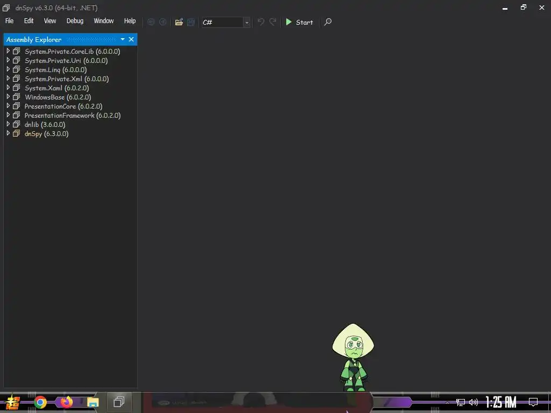Select dnlib (3.6.0.0) text

[45, 124]
